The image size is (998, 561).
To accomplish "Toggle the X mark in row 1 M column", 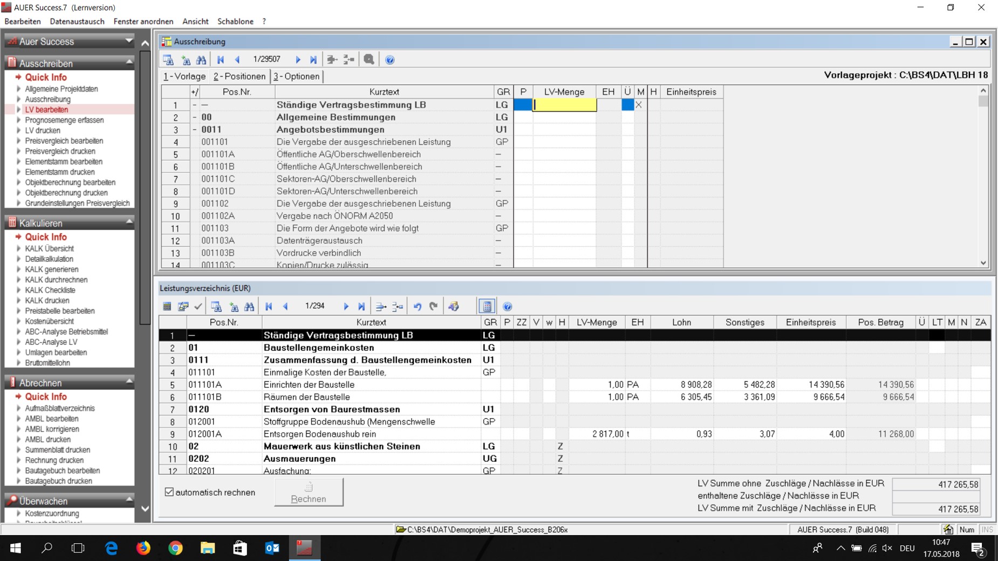I will [x=639, y=105].
